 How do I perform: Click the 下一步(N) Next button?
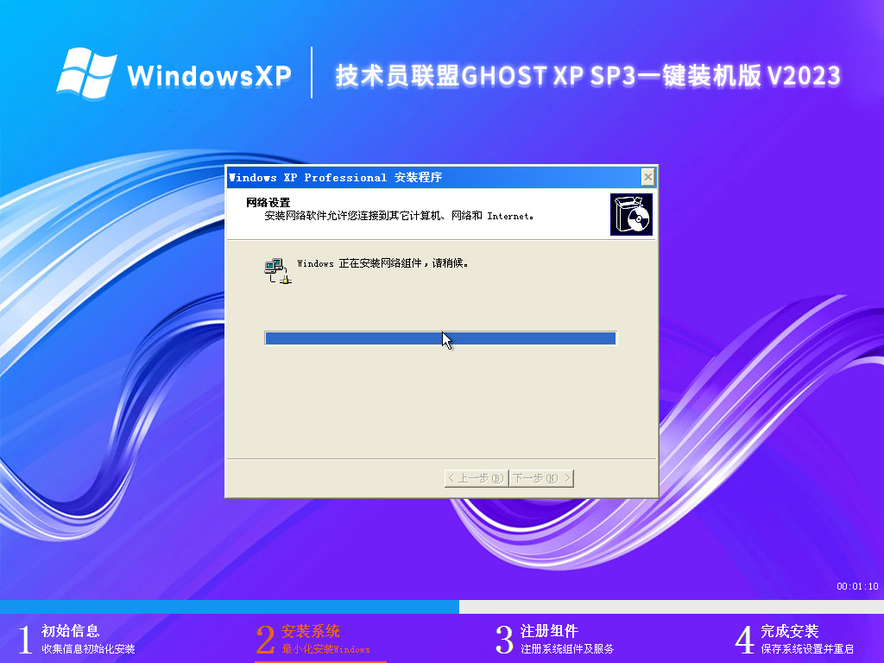click(541, 477)
